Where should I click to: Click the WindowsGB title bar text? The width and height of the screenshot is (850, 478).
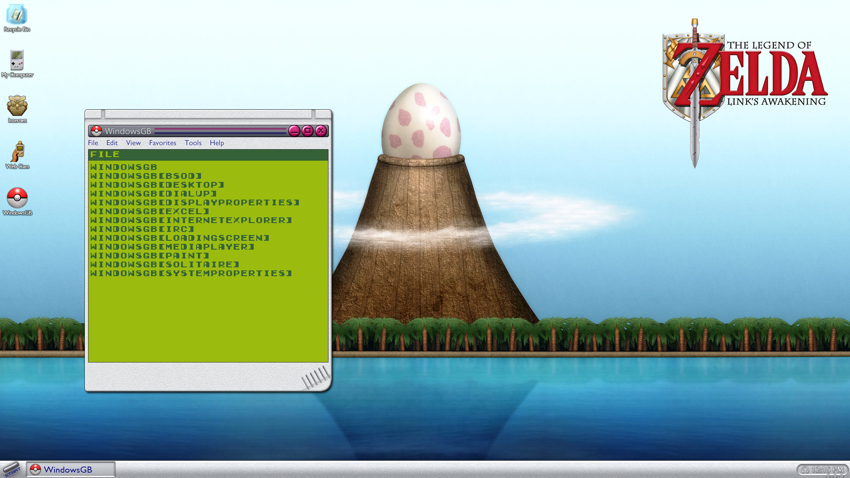[x=128, y=131]
